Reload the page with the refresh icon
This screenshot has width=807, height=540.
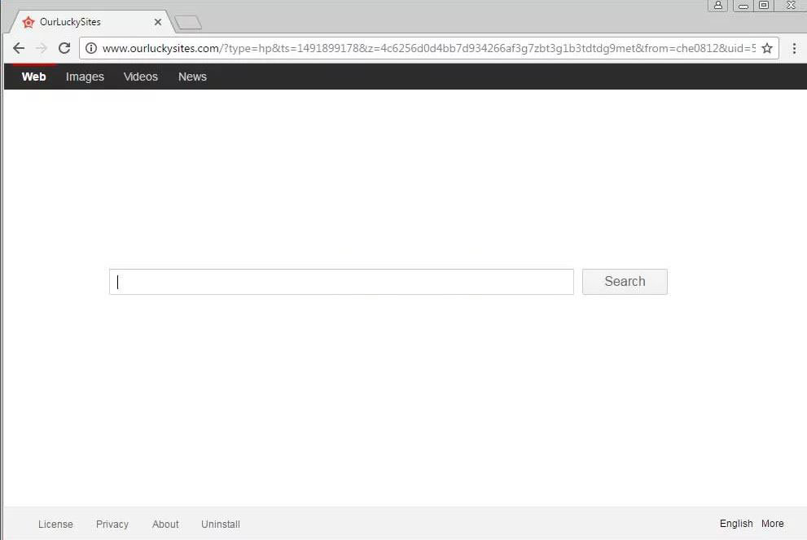click(64, 48)
